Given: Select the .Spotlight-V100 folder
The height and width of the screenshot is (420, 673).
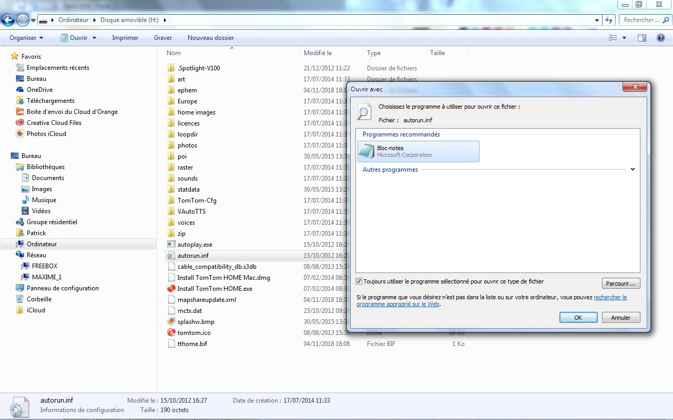Looking at the screenshot, I should click(199, 68).
